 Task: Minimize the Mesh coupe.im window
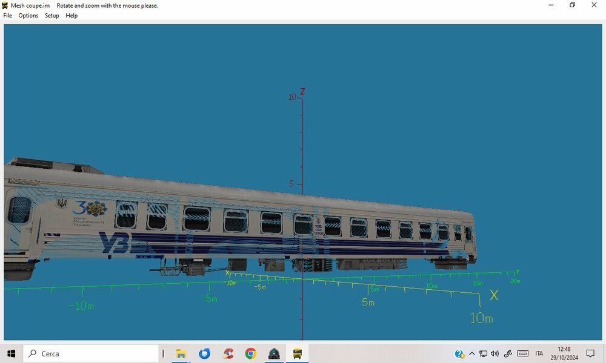(551, 5)
